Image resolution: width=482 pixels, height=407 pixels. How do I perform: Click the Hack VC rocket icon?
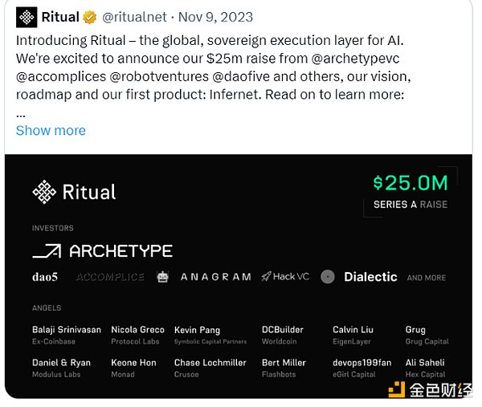pyautogui.click(x=266, y=277)
